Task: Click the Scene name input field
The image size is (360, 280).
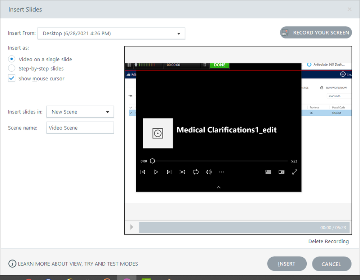Action: pyautogui.click(x=80, y=128)
